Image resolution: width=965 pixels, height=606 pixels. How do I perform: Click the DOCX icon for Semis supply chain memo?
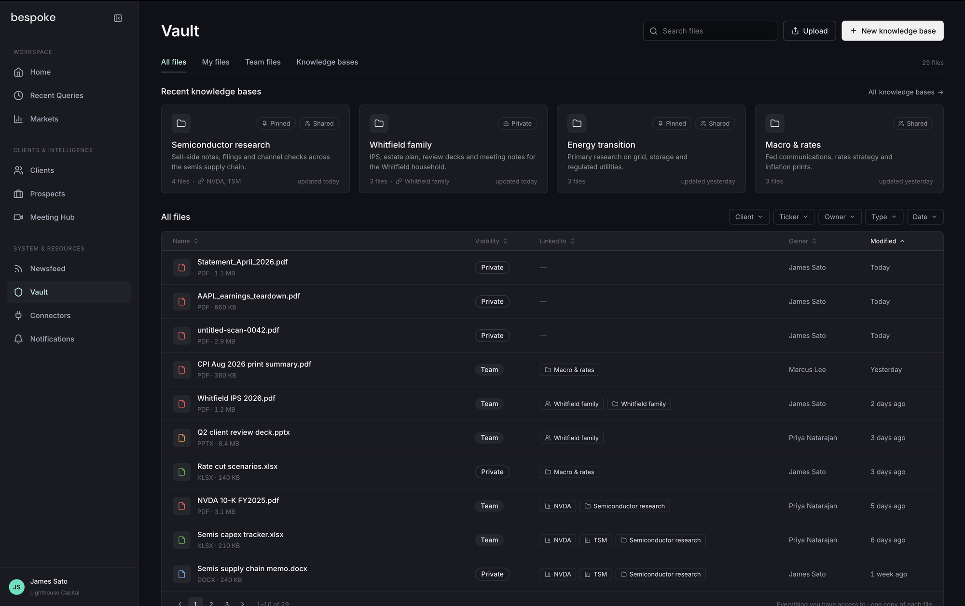181,574
